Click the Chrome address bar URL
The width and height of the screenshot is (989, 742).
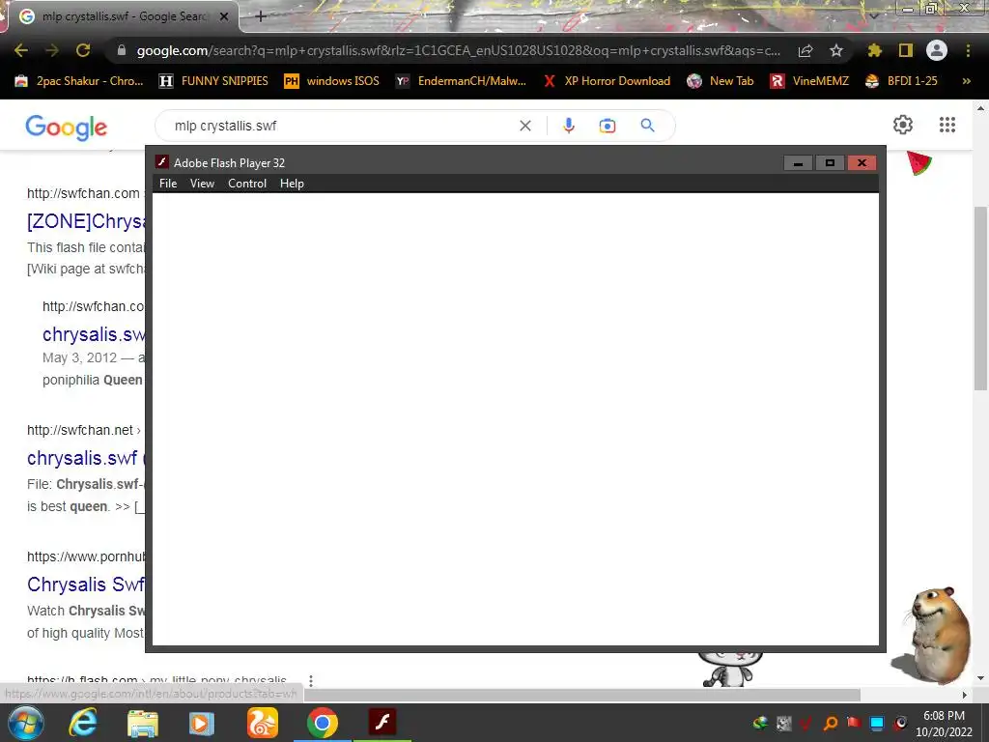[459, 50]
